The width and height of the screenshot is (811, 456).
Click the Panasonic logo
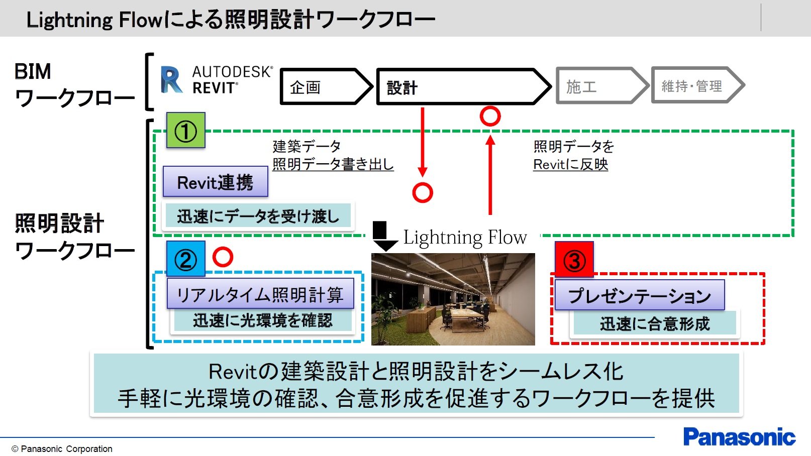(x=739, y=437)
